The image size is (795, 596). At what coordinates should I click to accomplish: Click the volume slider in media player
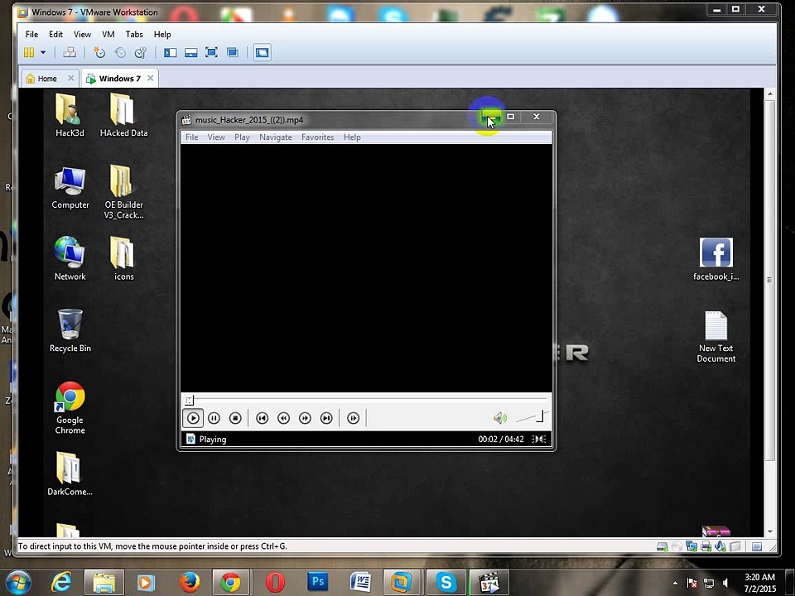(532, 417)
